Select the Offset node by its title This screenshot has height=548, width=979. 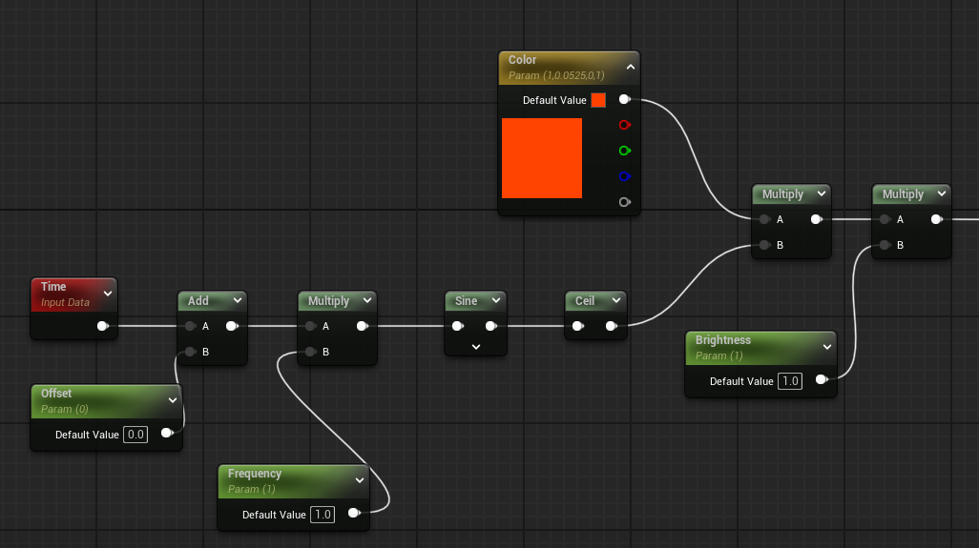[x=56, y=394]
